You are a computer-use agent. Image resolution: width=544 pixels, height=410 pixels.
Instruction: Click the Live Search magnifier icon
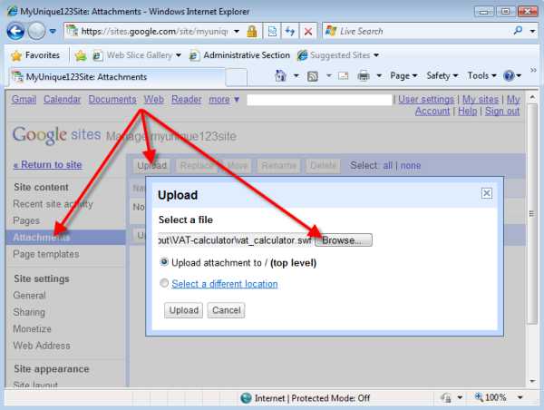[518, 31]
